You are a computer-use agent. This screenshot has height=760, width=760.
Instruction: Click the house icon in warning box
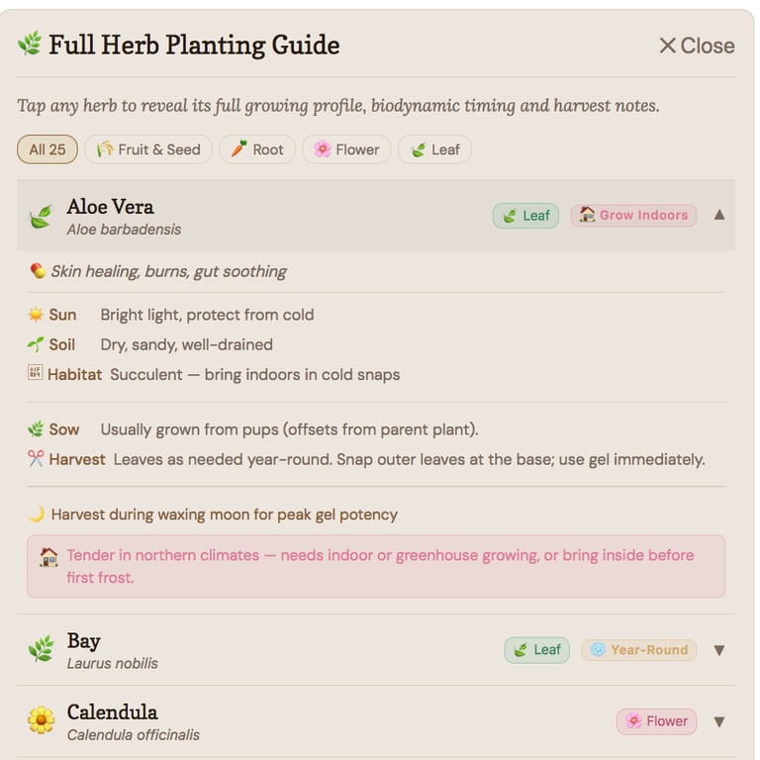click(x=47, y=556)
